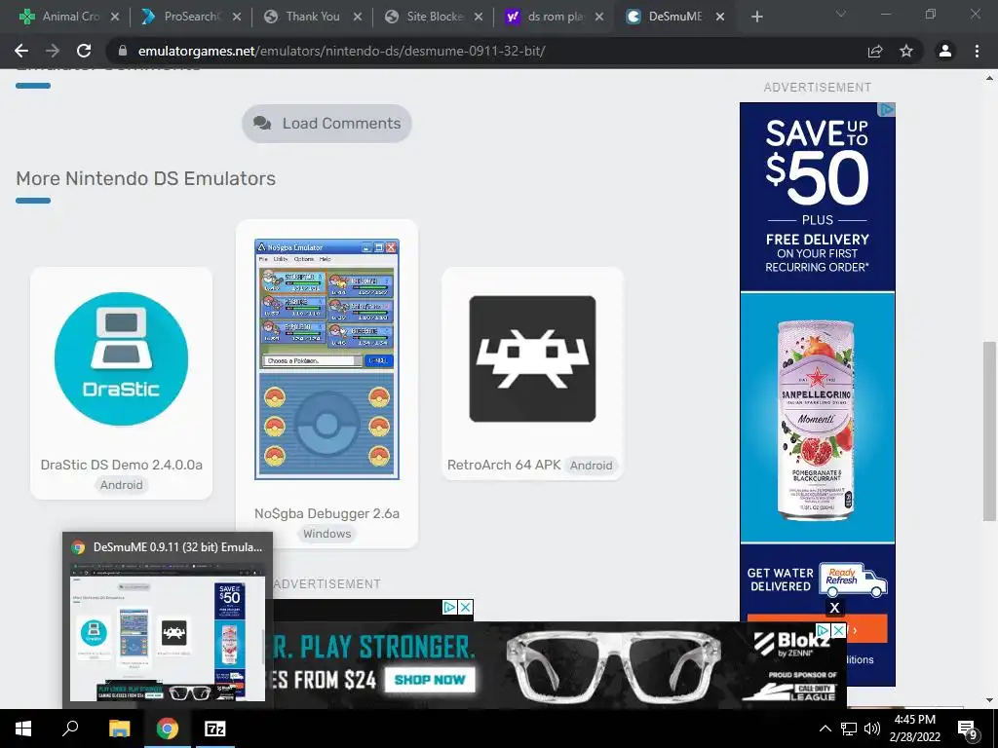The image size is (998, 748).
Task: Click scrollbar down arrow
Action: 989,699
